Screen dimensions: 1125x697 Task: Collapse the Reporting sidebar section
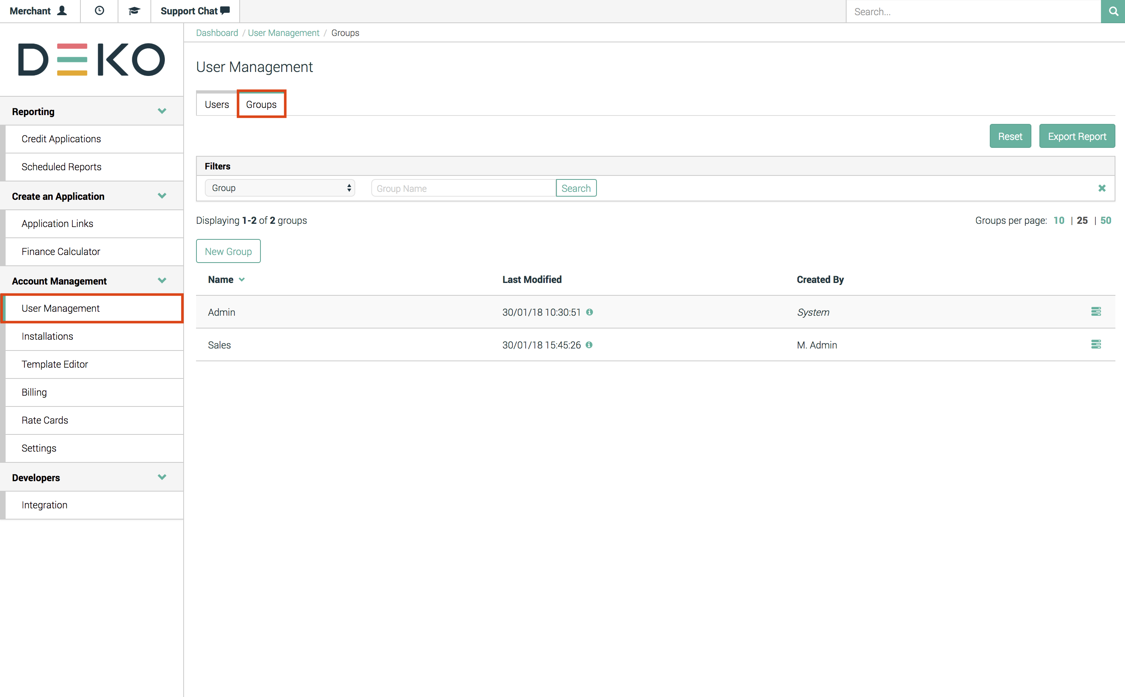coord(162,111)
